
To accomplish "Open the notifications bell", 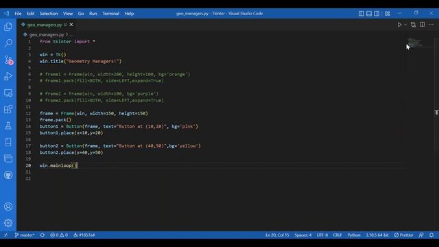I will point(431,235).
